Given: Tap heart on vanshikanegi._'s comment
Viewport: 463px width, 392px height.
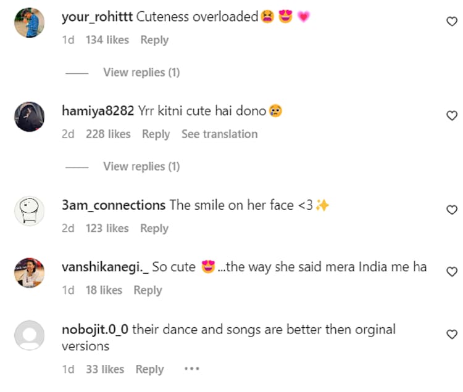Looking at the screenshot, I should coord(451,272).
